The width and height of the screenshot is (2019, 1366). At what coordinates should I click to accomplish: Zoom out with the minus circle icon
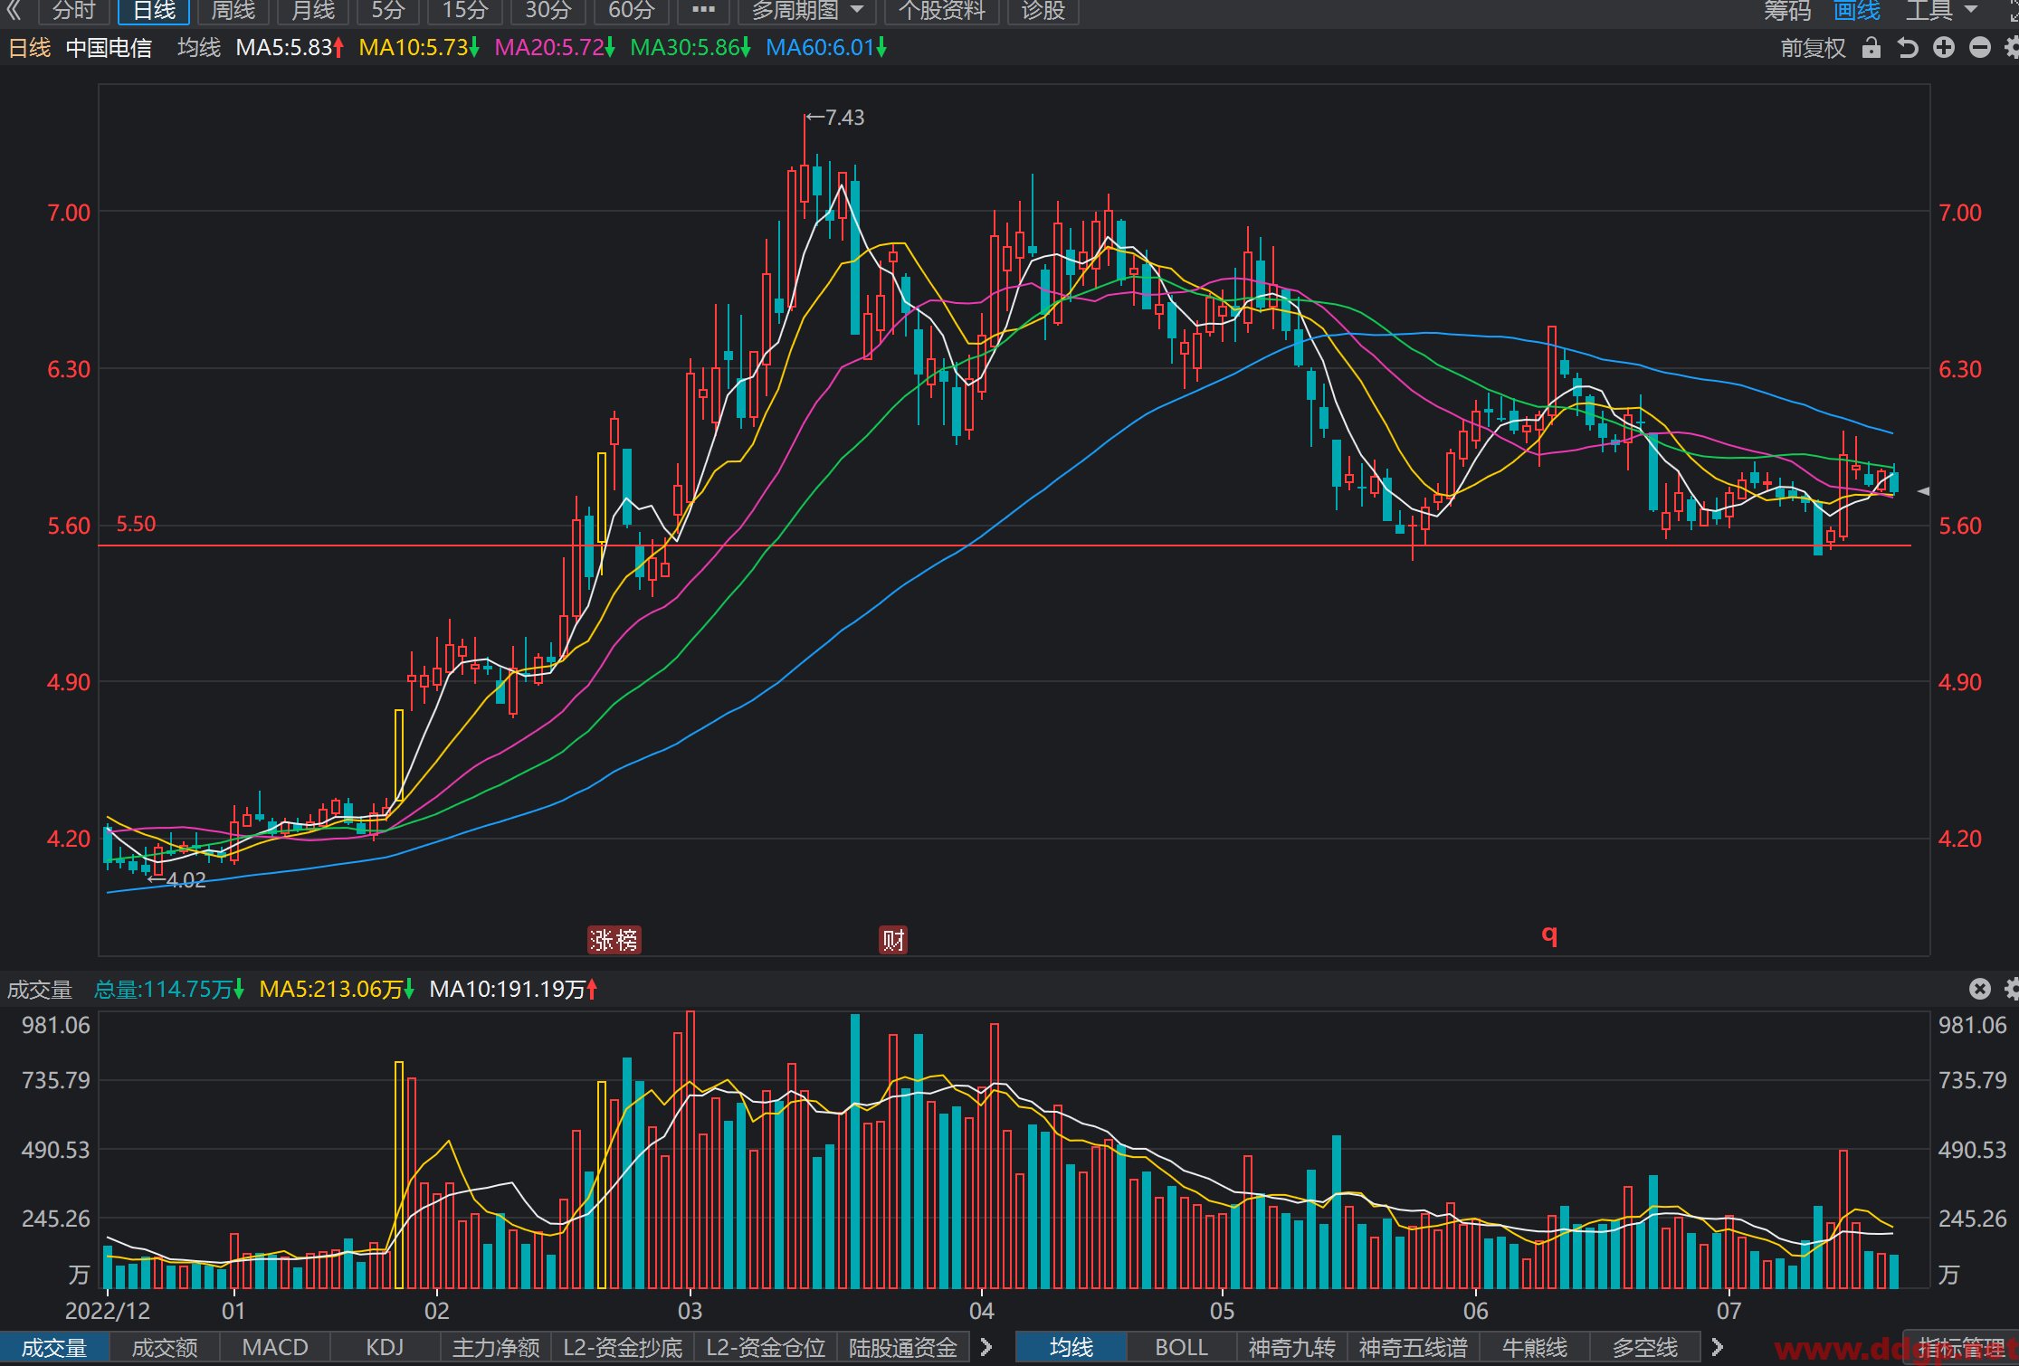point(1980,48)
